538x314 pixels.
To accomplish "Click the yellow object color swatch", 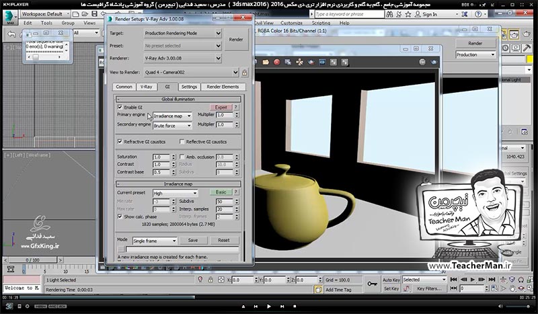I will click(531, 59).
